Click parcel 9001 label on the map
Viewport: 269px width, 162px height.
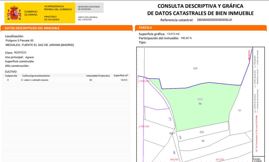pyautogui.click(x=172, y=133)
